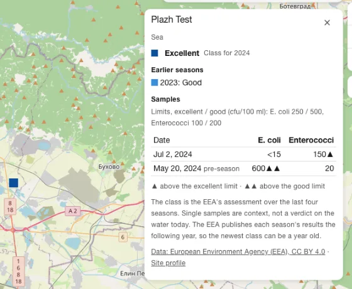Select the May 20, 2024 pre-season row
This screenshot has height=289, width=352.
pyautogui.click(x=244, y=168)
